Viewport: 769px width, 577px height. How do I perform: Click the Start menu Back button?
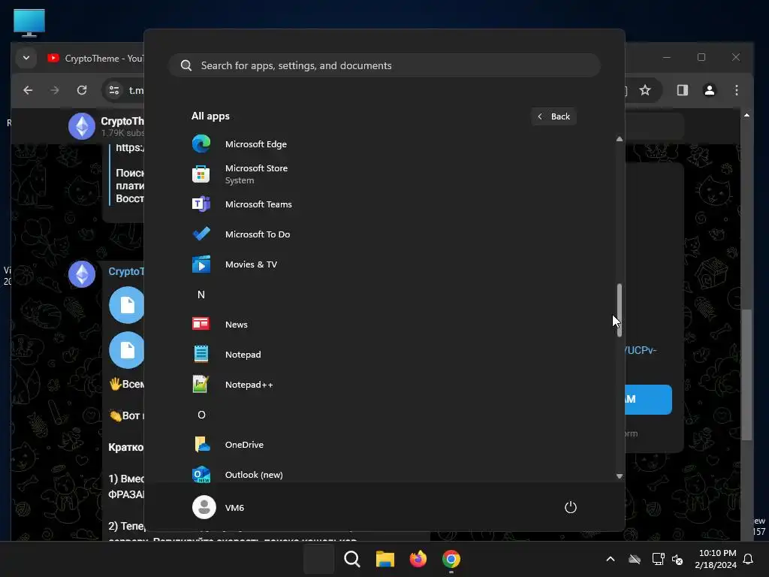(x=553, y=116)
